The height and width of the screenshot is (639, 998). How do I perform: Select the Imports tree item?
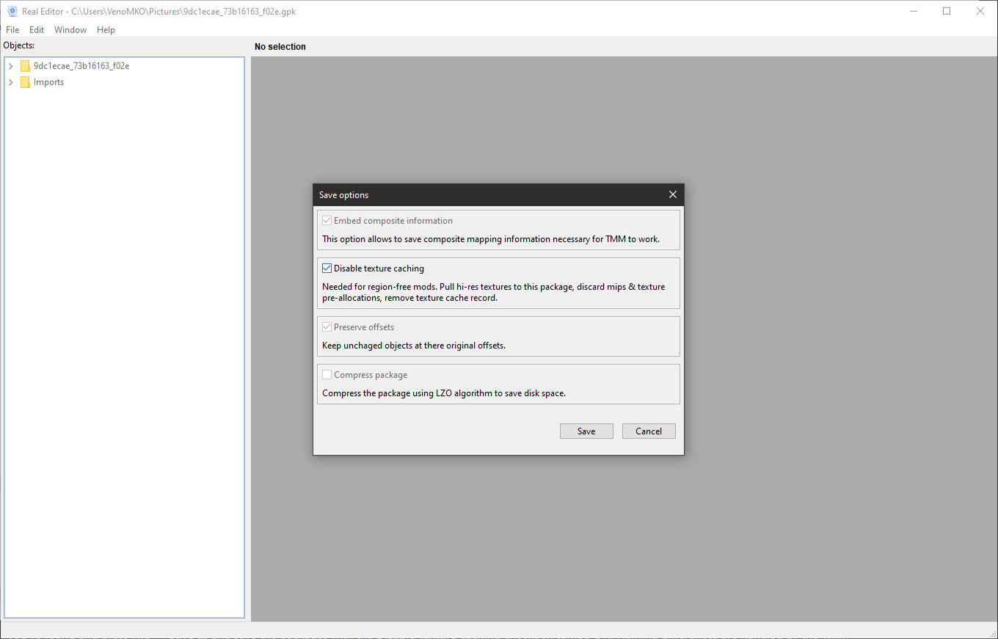[x=48, y=82]
